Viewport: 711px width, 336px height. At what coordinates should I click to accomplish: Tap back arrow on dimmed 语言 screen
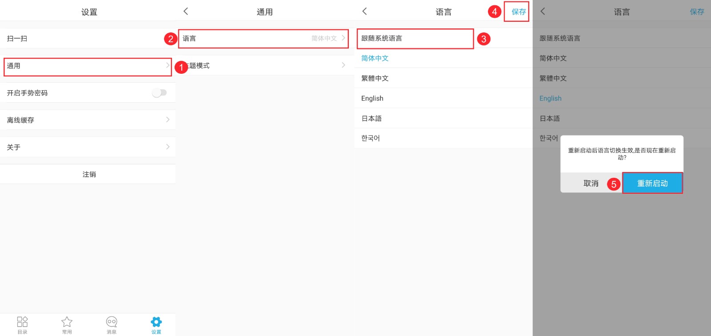(543, 12)
